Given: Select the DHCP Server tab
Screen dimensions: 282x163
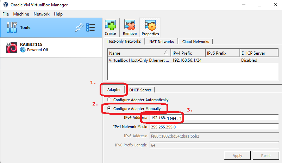Looking at the screenshot, I should [x=140, y=90].
